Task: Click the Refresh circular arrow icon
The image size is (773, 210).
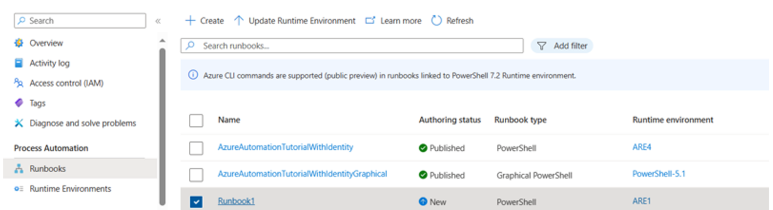Action: coord(437,21)
